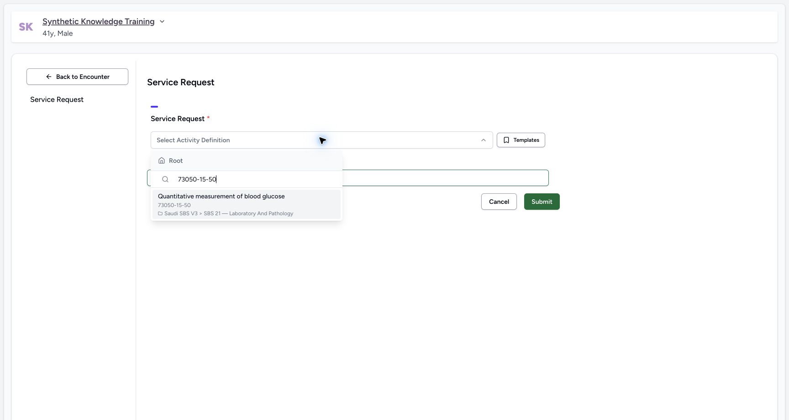Select Quantitative measurement of blood glucose result

247,204
